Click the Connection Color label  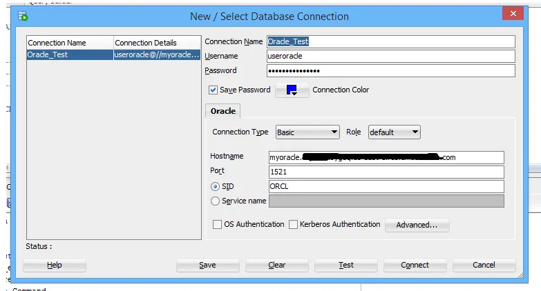coord(341,90)
